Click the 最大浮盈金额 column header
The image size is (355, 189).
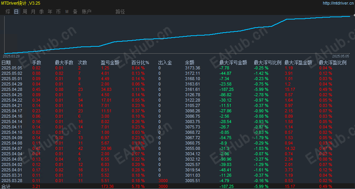[x=298, y=62]
